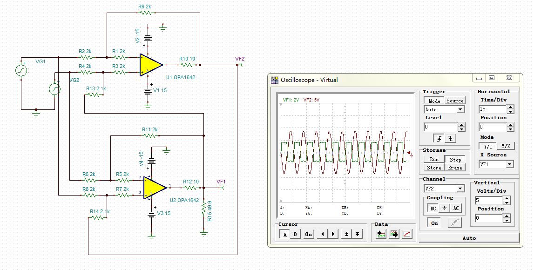Image resolution: width=534 pixels, height=270 pixels.
Task: Click the VF1 output pin label
Action: coord(221,182)
